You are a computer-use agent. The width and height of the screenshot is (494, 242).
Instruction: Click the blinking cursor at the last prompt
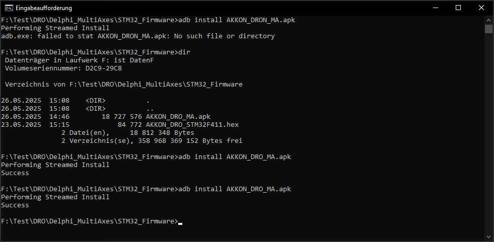[x=180, y=223]
